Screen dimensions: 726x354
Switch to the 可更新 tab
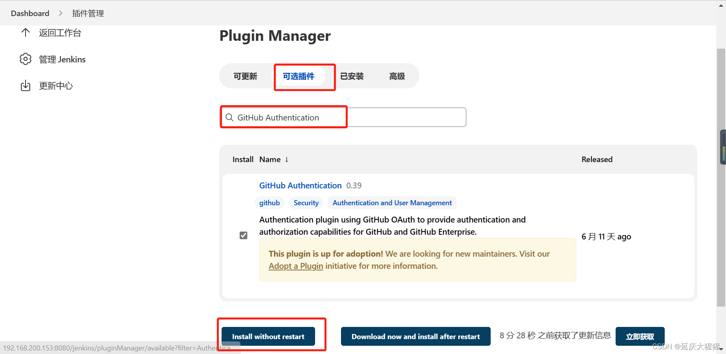[246, 76]
